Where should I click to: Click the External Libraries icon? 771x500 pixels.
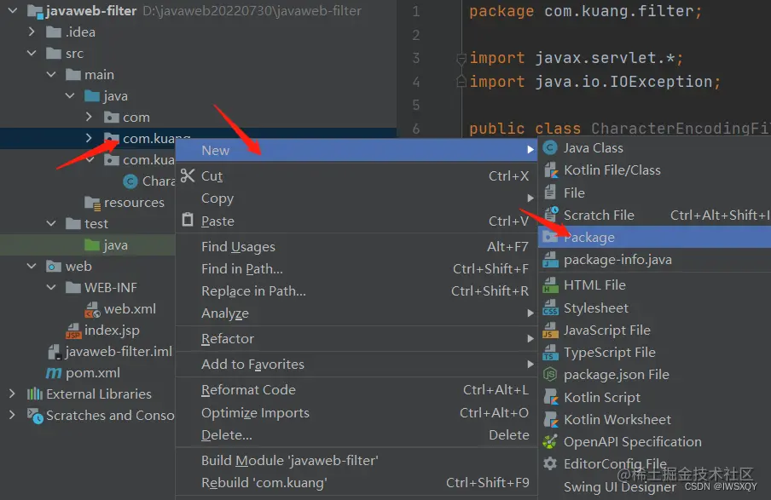tap(34, 394)
